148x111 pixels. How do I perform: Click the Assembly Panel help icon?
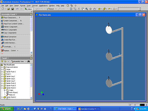pos(31,14)
